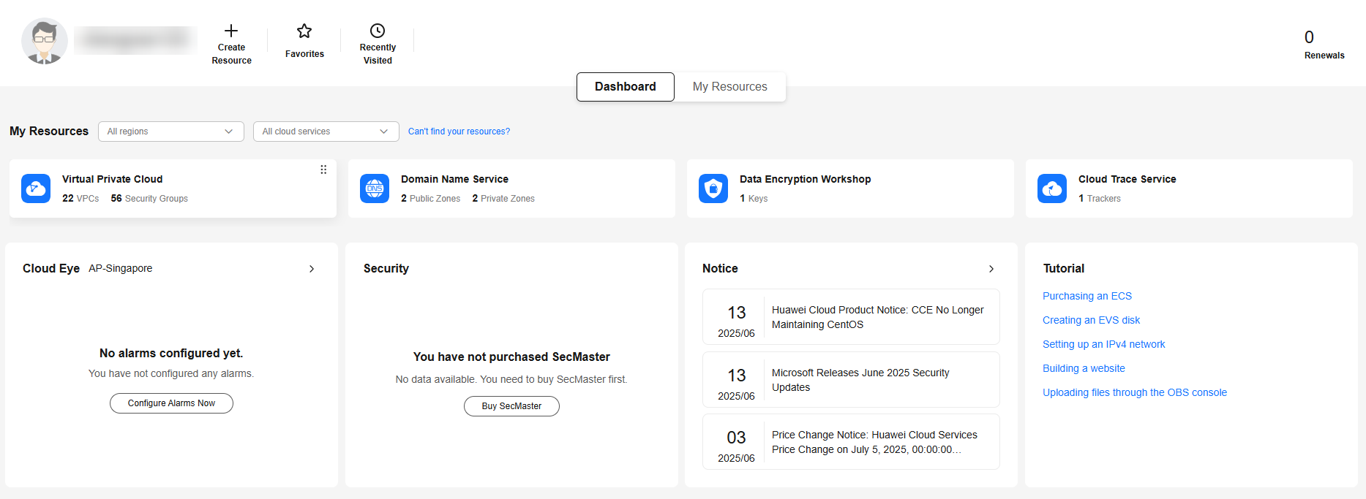This screenshot has height=499, width=1366.
Task: Click the Cloud Trace Service title
Action: point(1127,179)
